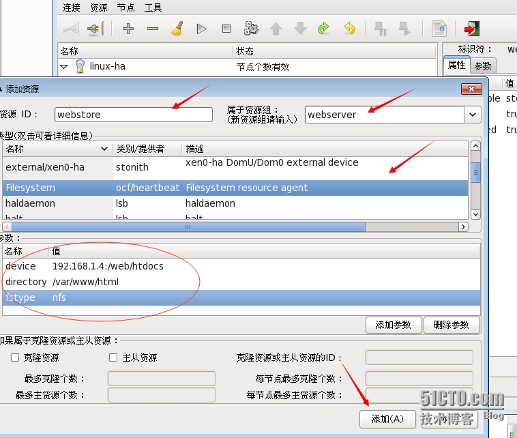Select the device parameter row
Viewport: 517px width, 438px height.
241,266
